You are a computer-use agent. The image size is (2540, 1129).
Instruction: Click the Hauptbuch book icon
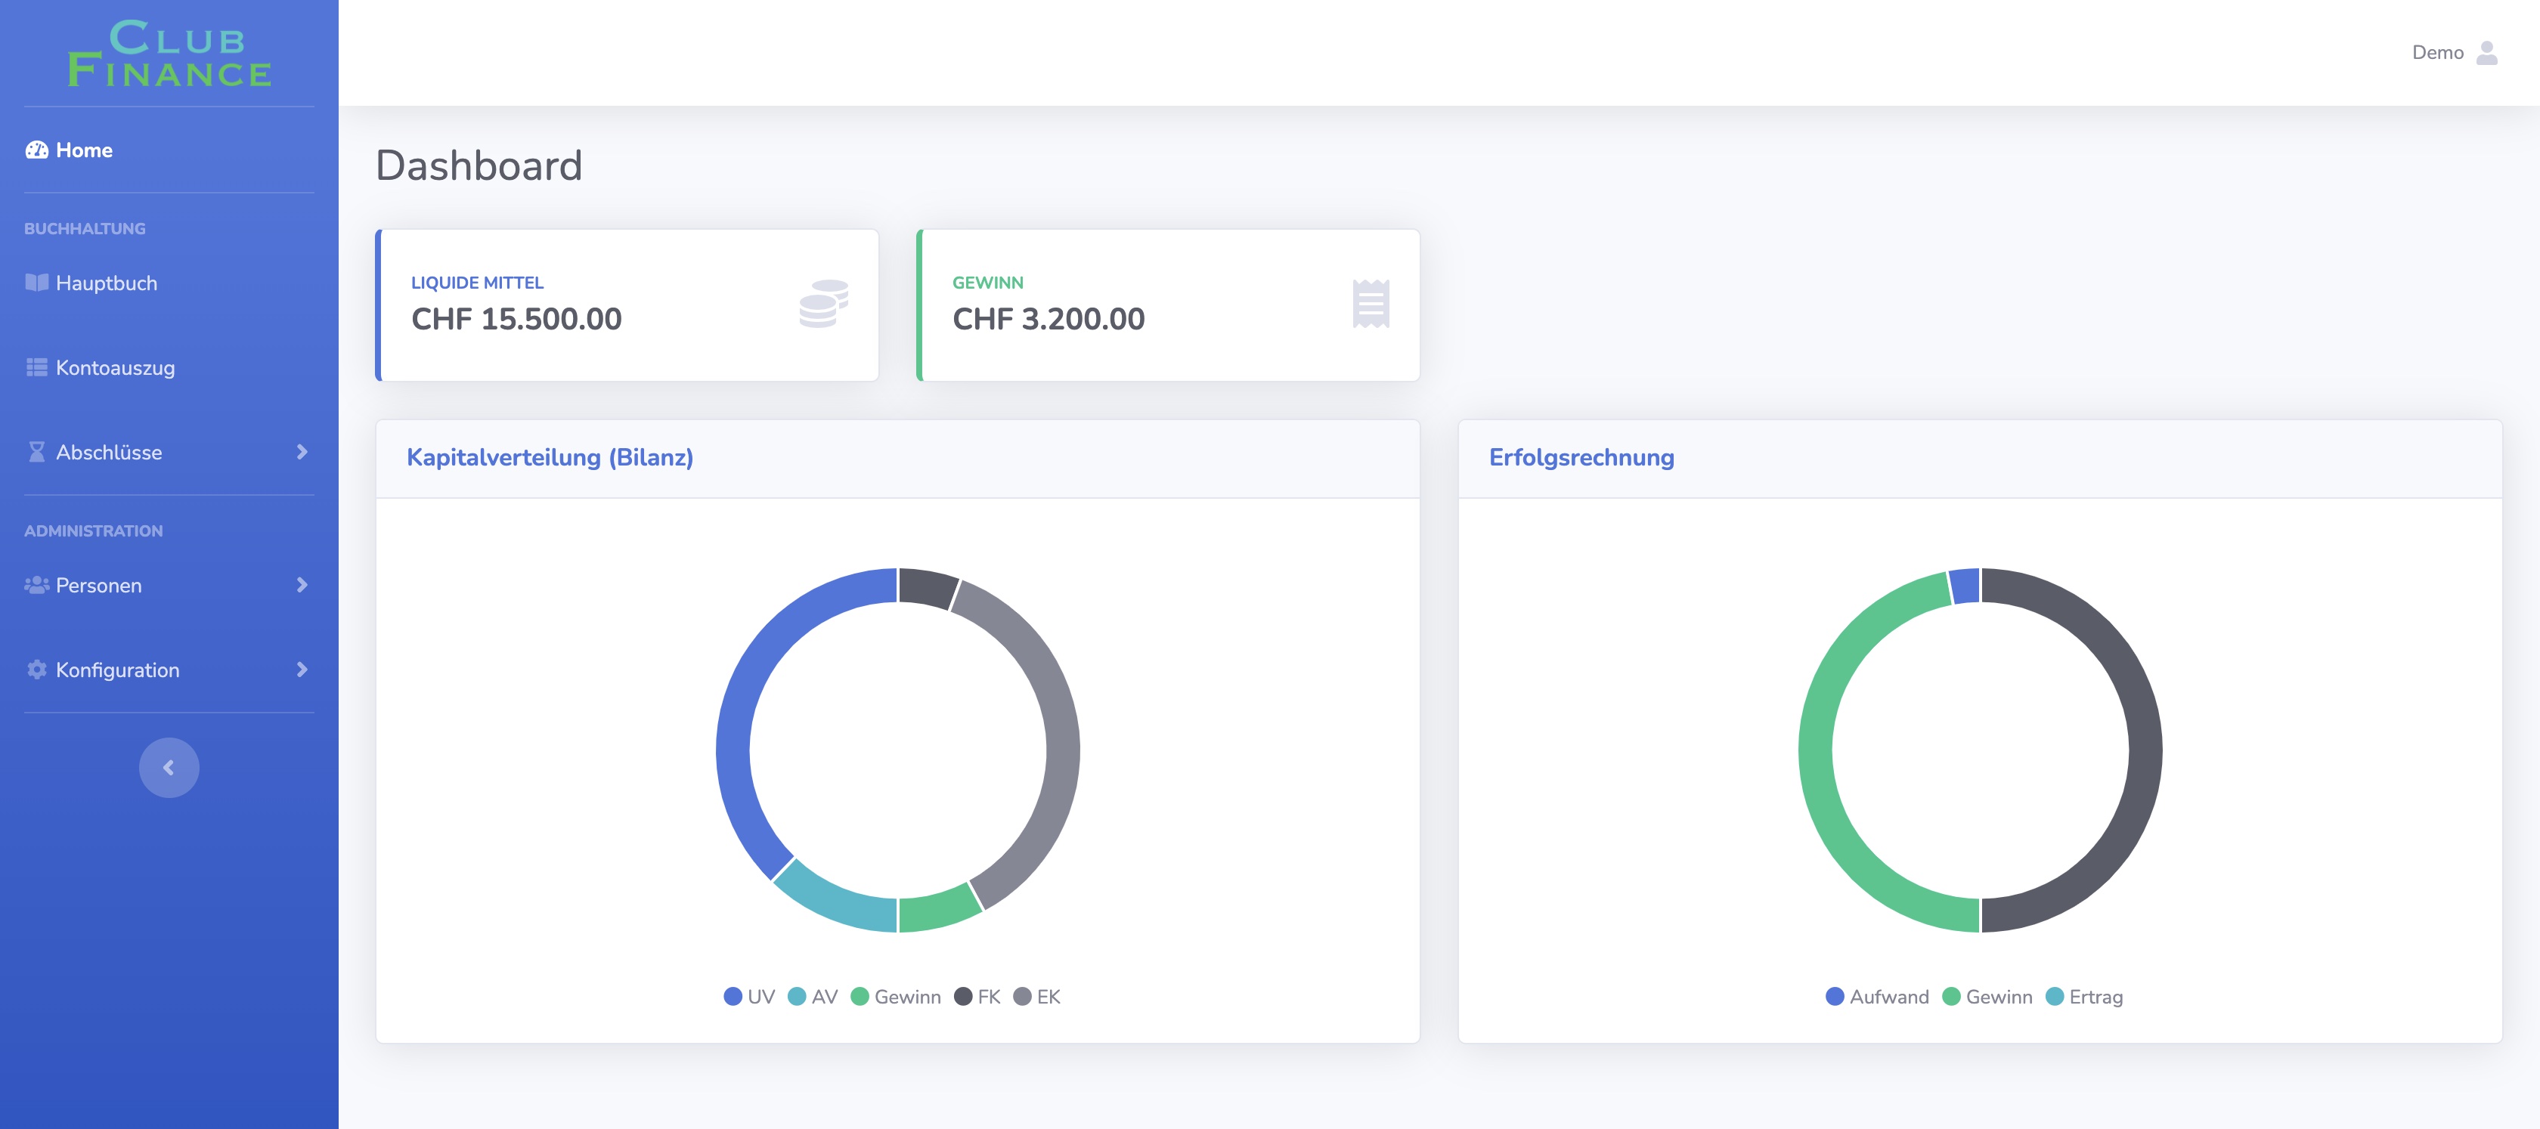pyautogui.click(x=36, y=283)
